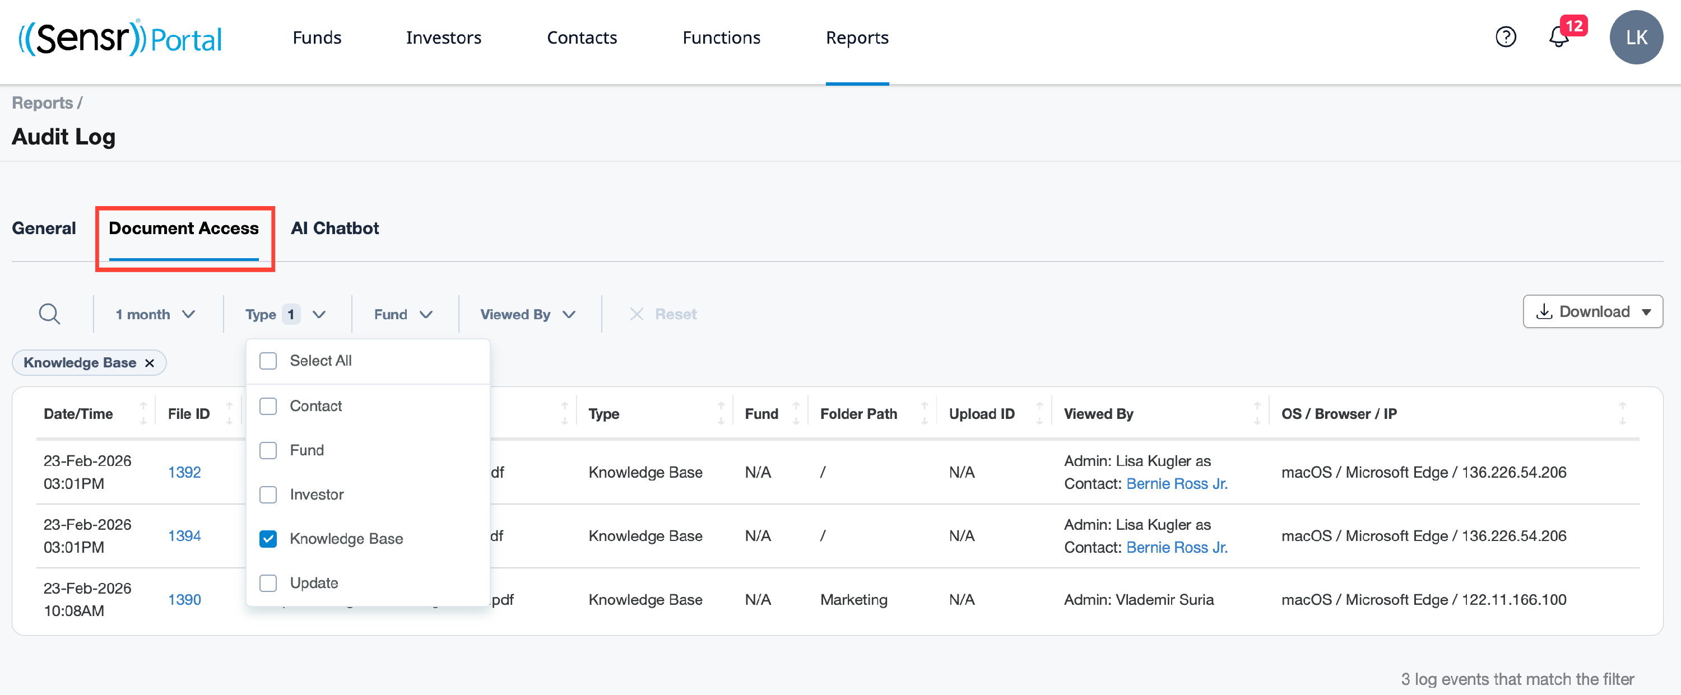Uncheck the Knowledge Base checkbox
This screenshot has height=695, width=1681.
[268, 539]
